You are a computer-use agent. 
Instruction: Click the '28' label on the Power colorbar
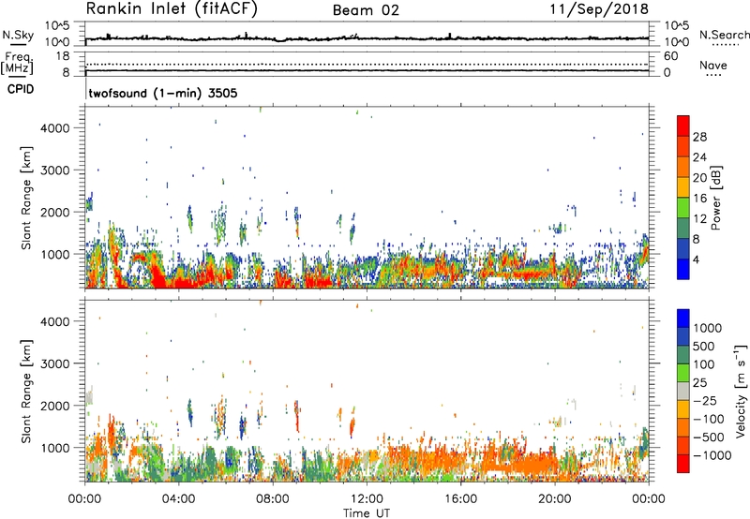click(699, 137)
